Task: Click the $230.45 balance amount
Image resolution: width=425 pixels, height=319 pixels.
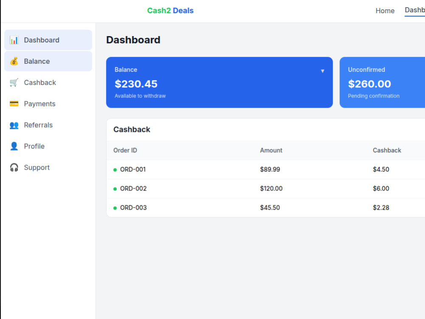Action: 136,84
